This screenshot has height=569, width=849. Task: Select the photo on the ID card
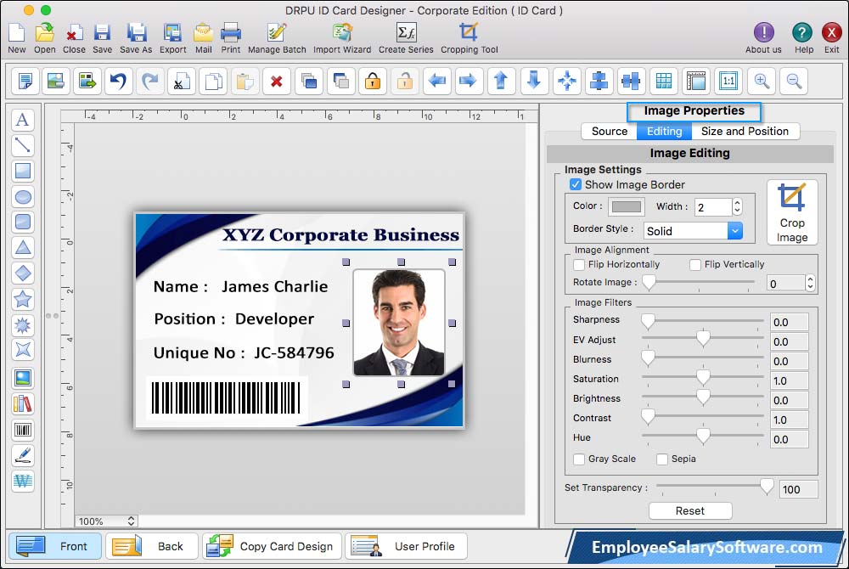[399, 322]
